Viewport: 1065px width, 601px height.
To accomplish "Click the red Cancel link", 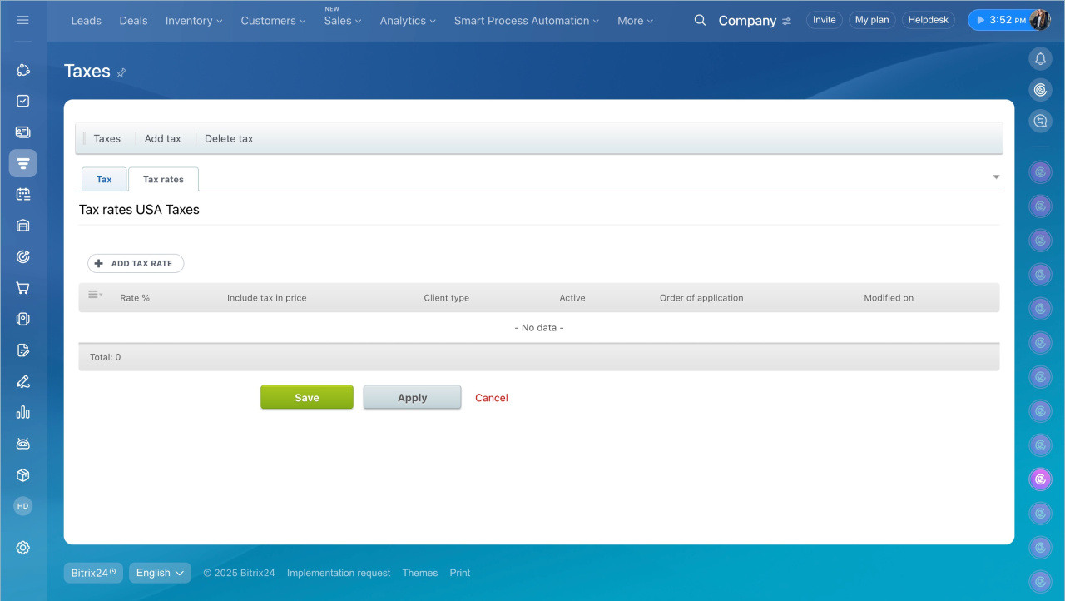I will pos(491,398).
